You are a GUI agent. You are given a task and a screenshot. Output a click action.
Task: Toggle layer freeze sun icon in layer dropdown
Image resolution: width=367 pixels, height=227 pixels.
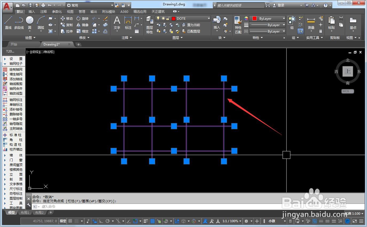point(163,18)
